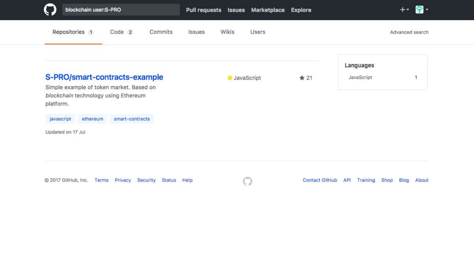Click the gray GitHub logo in footer

pyautogui.click(x=247, y=181)
